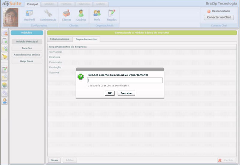
Task: Click the Recados notepad icon
Action: 112,14
